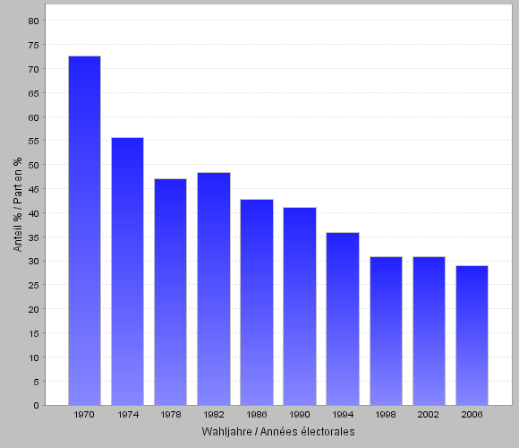Click the 1970 bar in the chart

click(x=84, y=230)
